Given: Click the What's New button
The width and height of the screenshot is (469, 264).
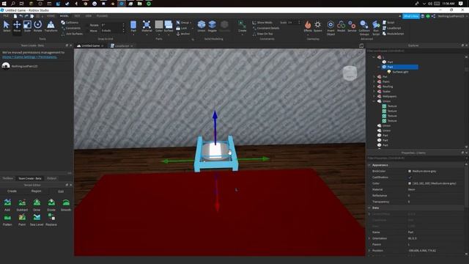Looking at the screenshot, I should [x=411, y=16].
